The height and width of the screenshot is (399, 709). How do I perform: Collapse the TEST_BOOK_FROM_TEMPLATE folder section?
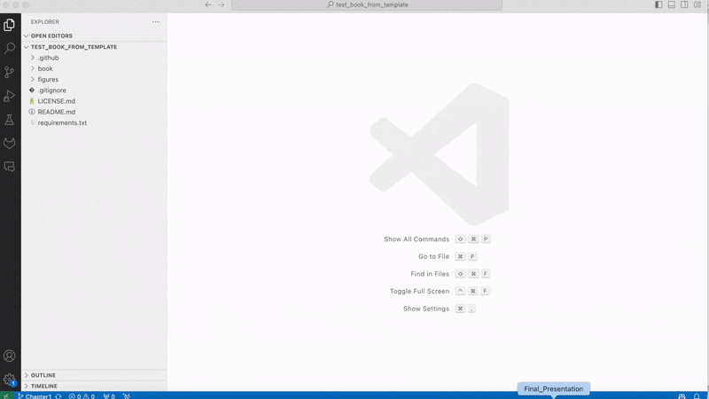[x=95, y=47]
